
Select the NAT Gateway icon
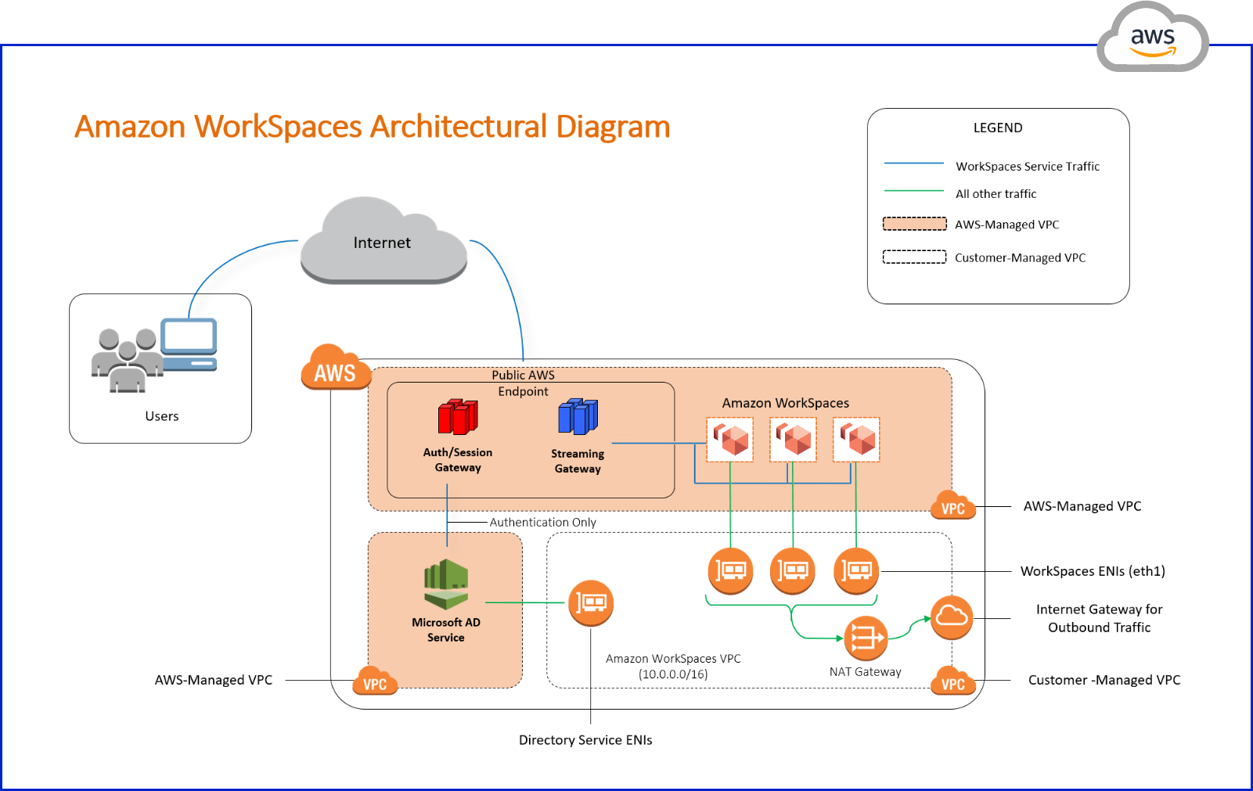click(866, 639)
